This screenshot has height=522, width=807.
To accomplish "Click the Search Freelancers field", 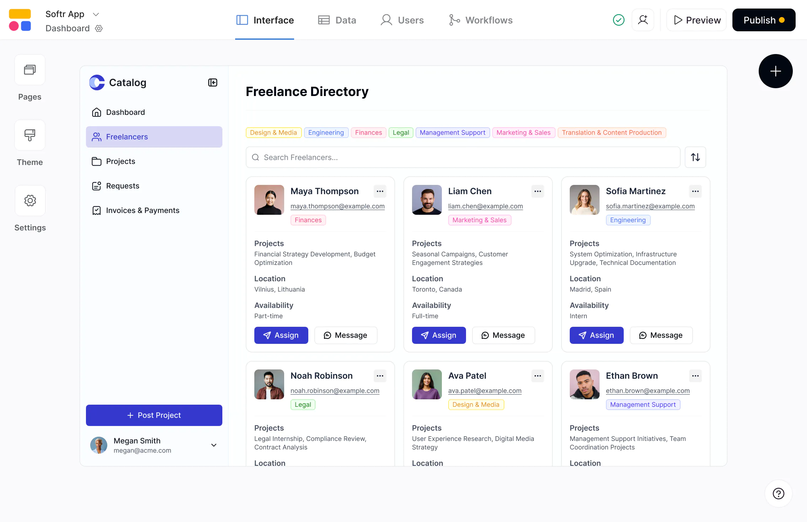I will tap(391, 157).
